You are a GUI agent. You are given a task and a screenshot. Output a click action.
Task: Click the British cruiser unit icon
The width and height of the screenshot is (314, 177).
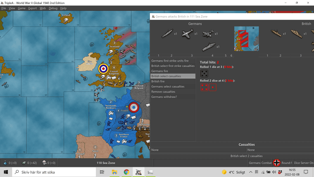(x=297, y=33)
